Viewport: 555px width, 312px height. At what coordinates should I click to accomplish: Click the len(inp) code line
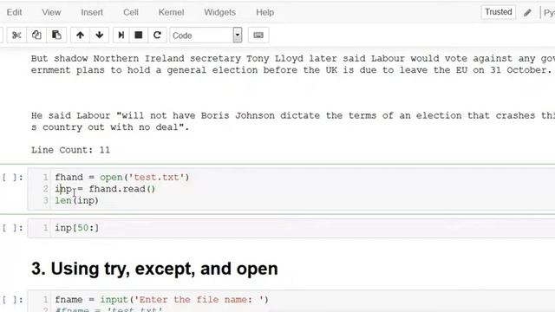tap(77, 200)
